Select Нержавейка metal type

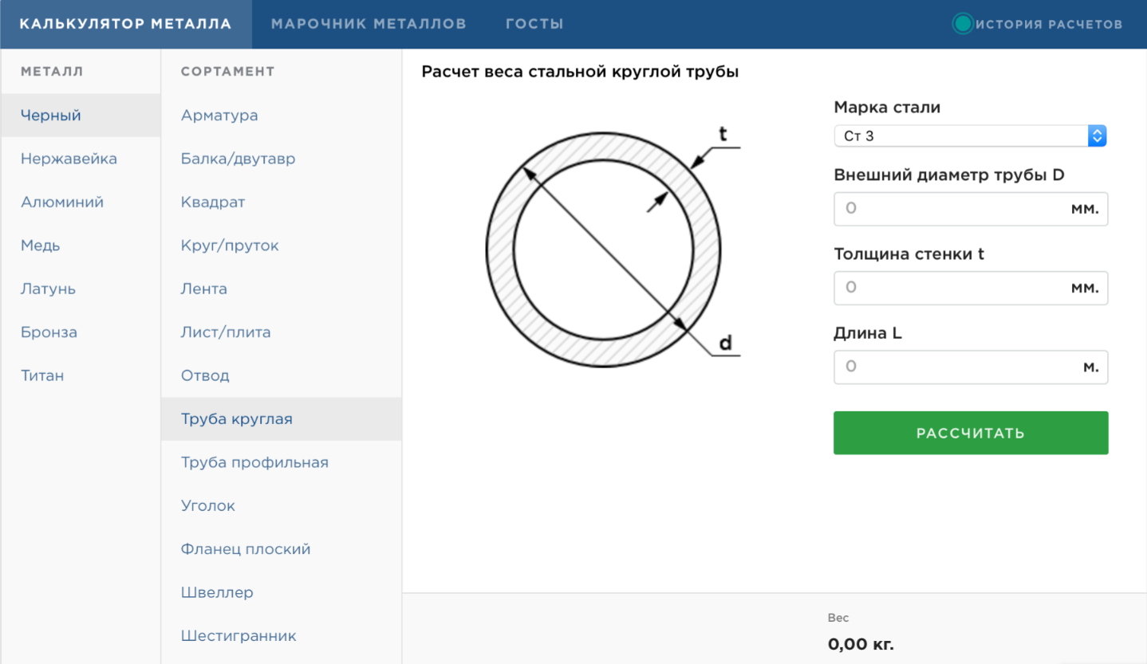pyautogui.click(x=69, y=159)
